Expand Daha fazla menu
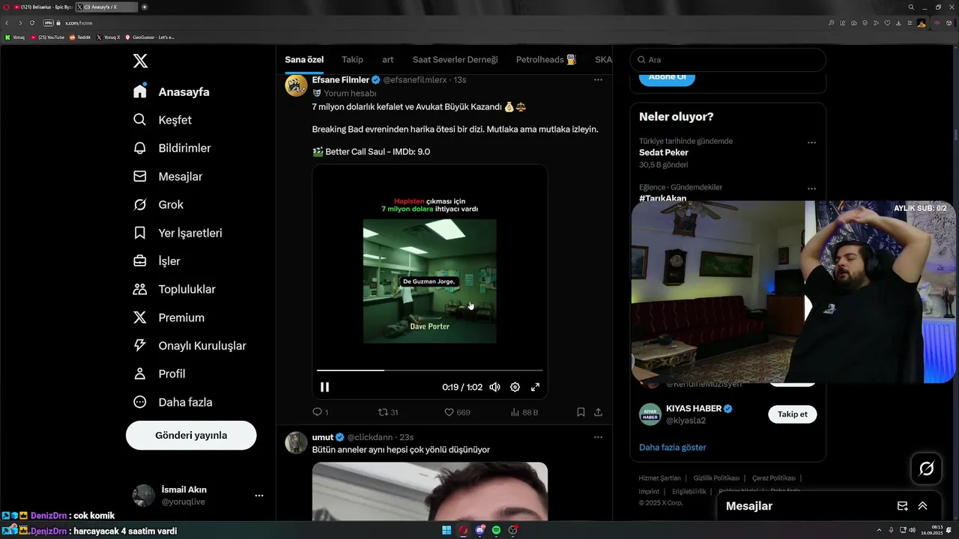This screenshot has width=959, height=539. [x=172, y=402]
